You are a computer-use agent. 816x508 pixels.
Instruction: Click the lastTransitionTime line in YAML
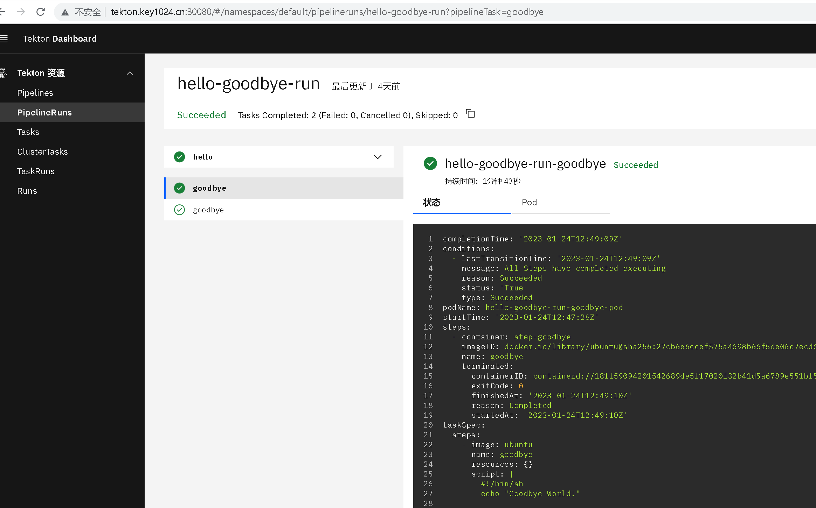point(561,259)
